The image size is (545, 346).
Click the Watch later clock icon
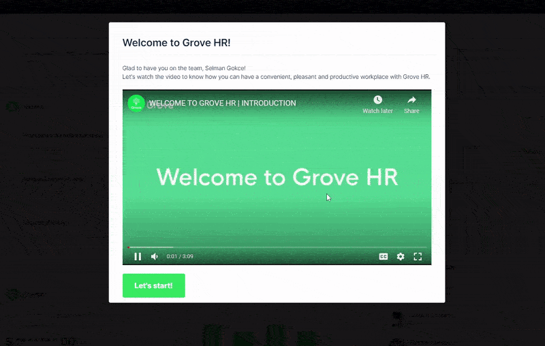click(378, 100)
